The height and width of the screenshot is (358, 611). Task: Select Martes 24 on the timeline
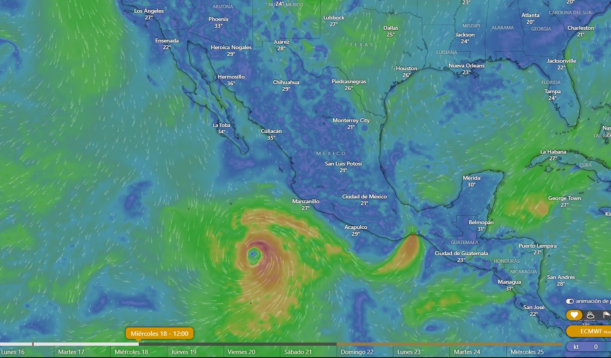click(x=467, y=352)
